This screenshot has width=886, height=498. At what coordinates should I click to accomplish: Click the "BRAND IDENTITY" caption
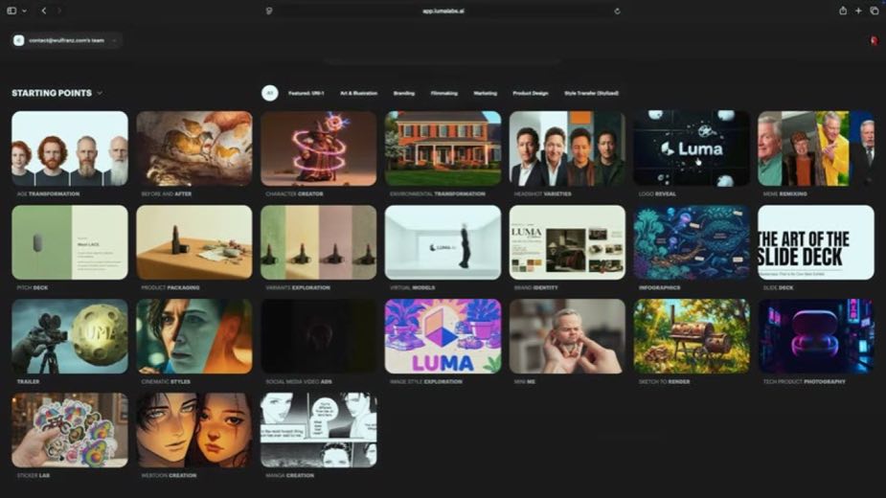(x=535, y=287)
